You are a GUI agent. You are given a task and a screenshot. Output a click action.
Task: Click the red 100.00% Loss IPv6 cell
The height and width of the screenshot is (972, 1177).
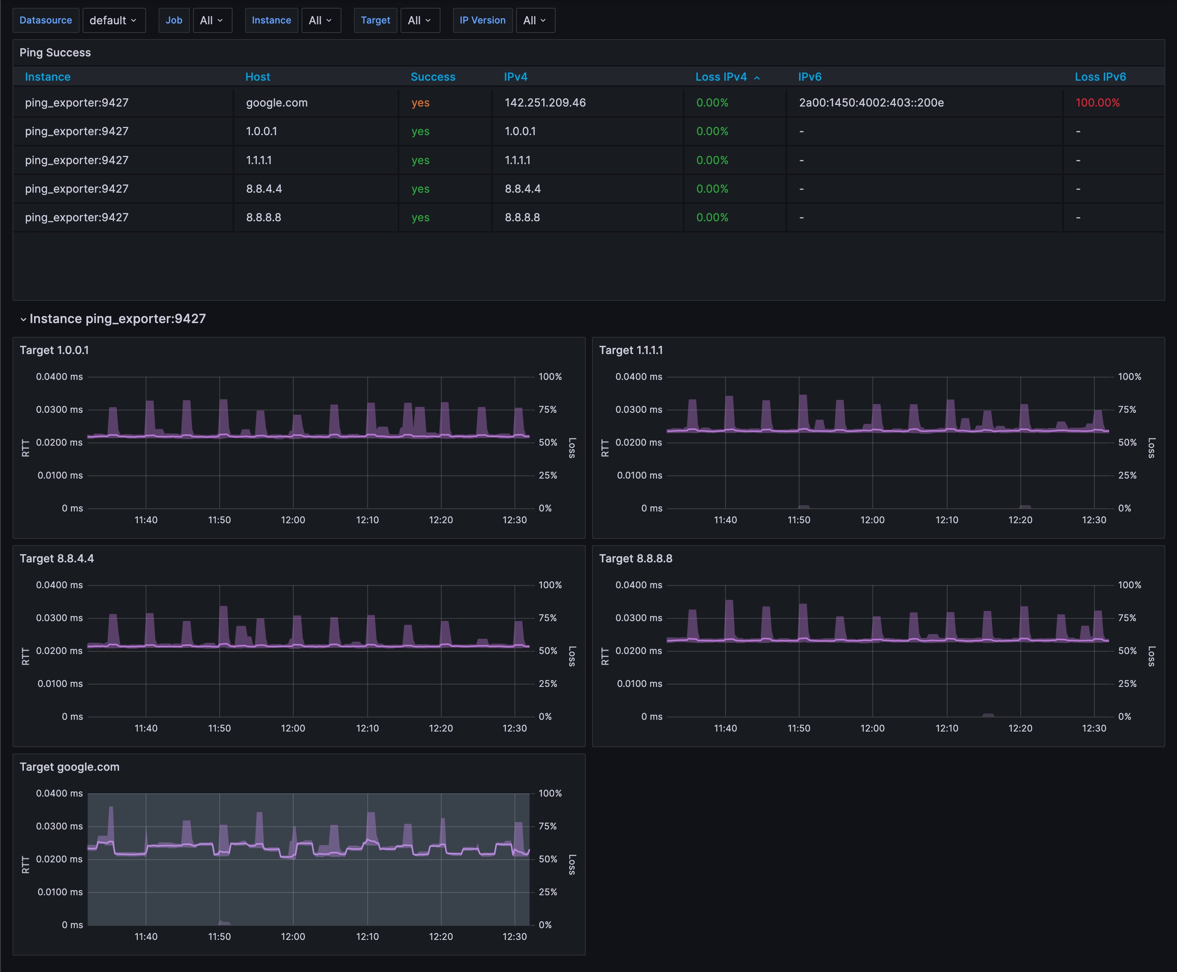pos(1097,103)
